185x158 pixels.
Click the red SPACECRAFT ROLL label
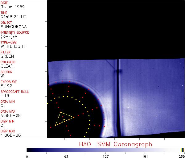click(15, 92)
